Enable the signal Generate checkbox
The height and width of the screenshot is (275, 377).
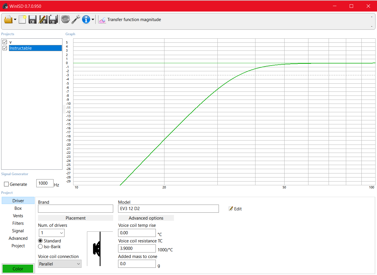tap(6, 184)
